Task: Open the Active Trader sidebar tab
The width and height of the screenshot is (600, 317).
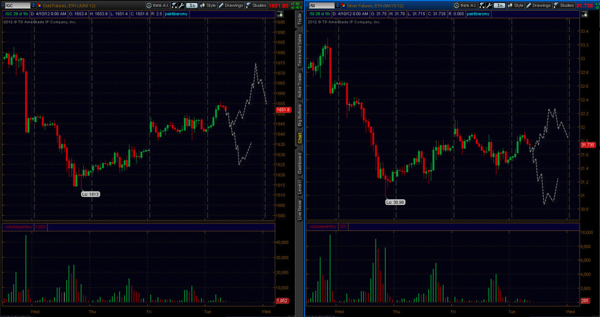Action: coord(300,85)
